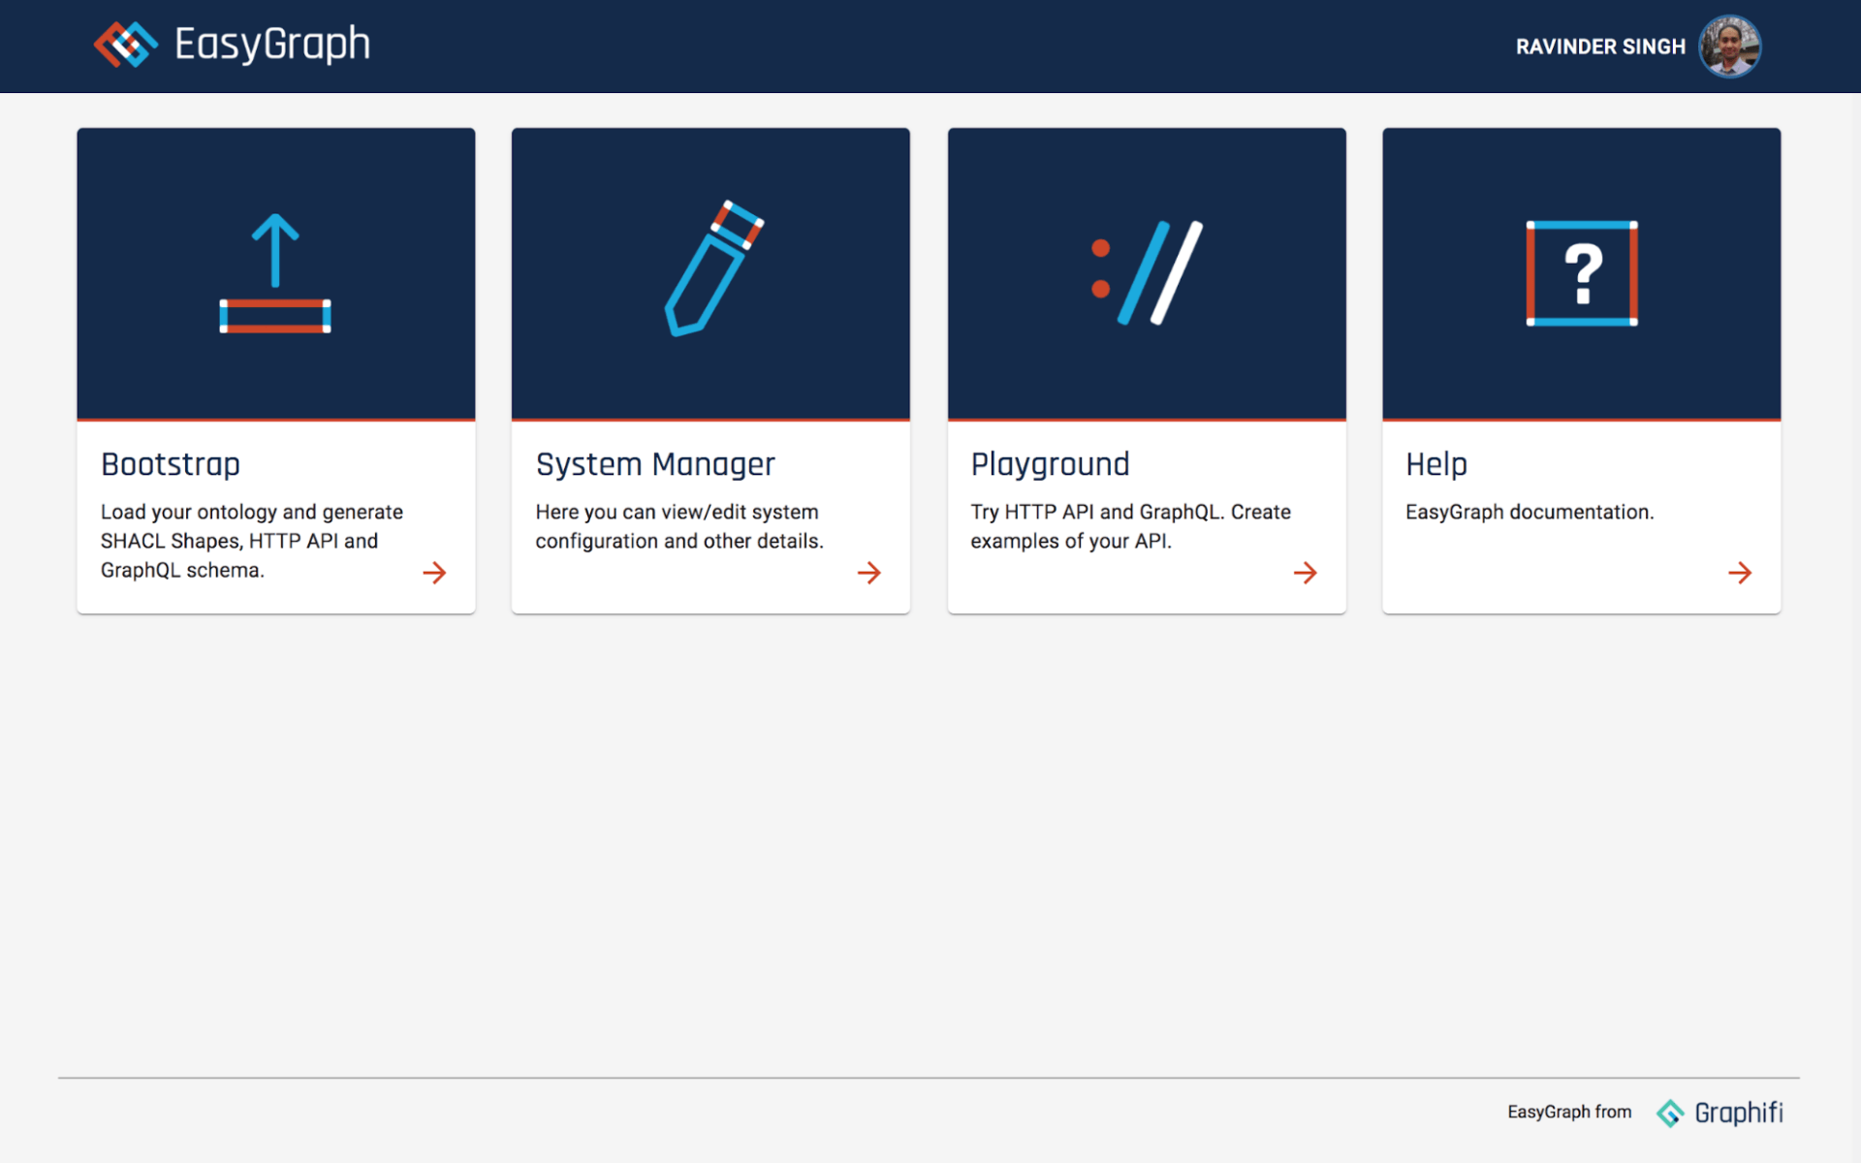Open Help via its red arrow
This screenshot has height=1163, width=1861.
[x=1740, y=573]
